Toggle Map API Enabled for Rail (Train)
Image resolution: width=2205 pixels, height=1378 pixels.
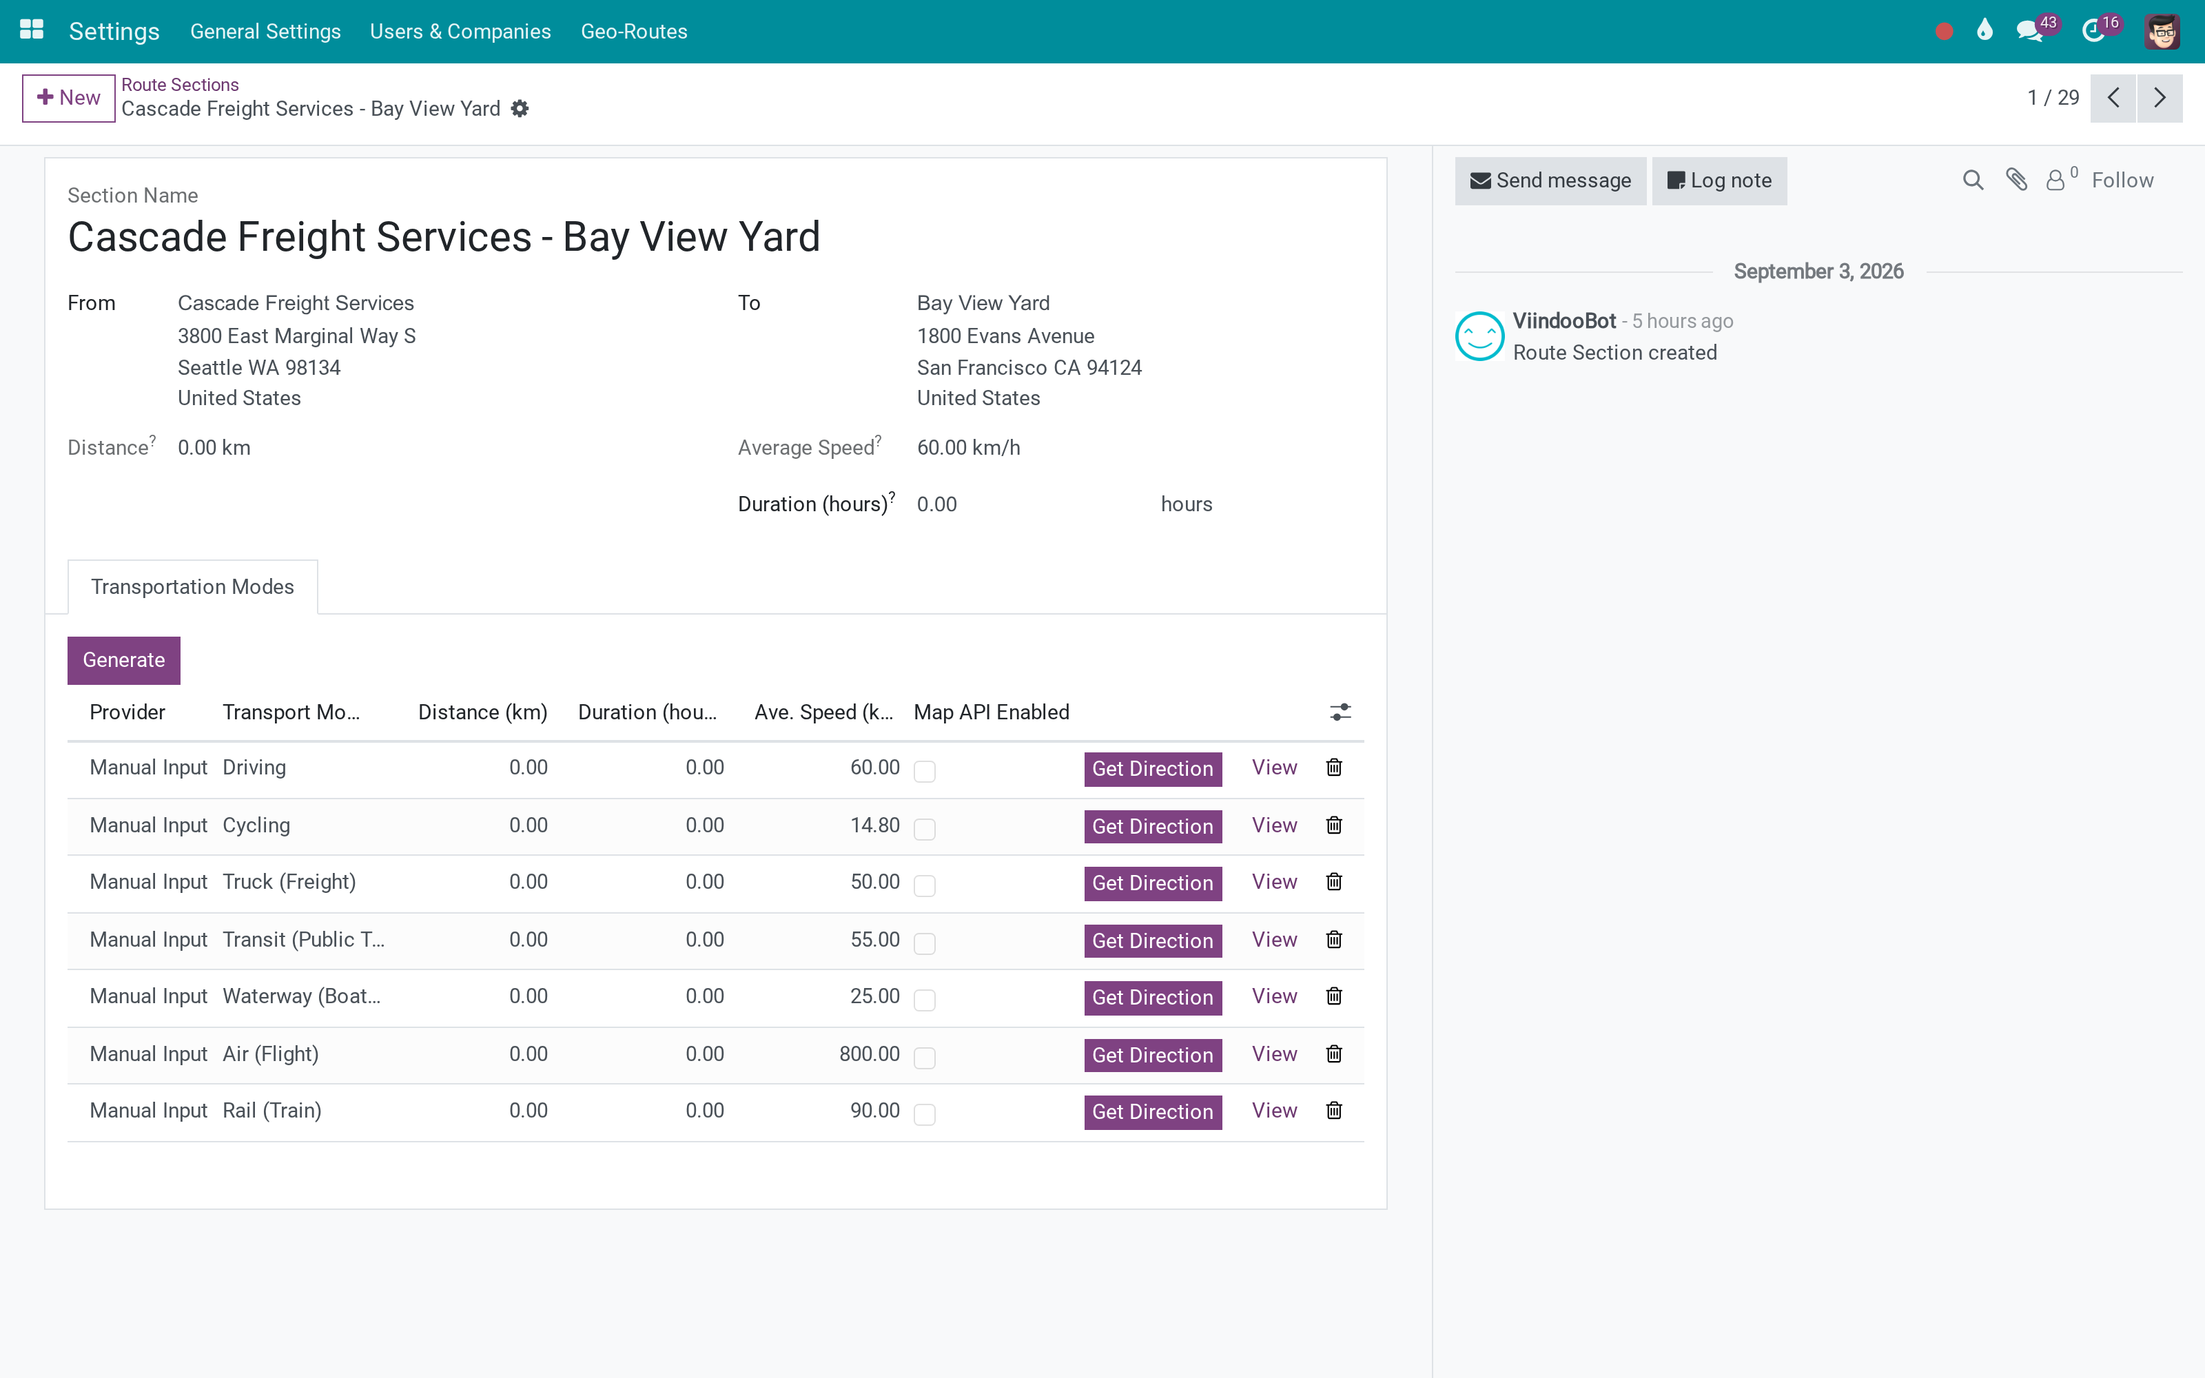click(925, 1113)
